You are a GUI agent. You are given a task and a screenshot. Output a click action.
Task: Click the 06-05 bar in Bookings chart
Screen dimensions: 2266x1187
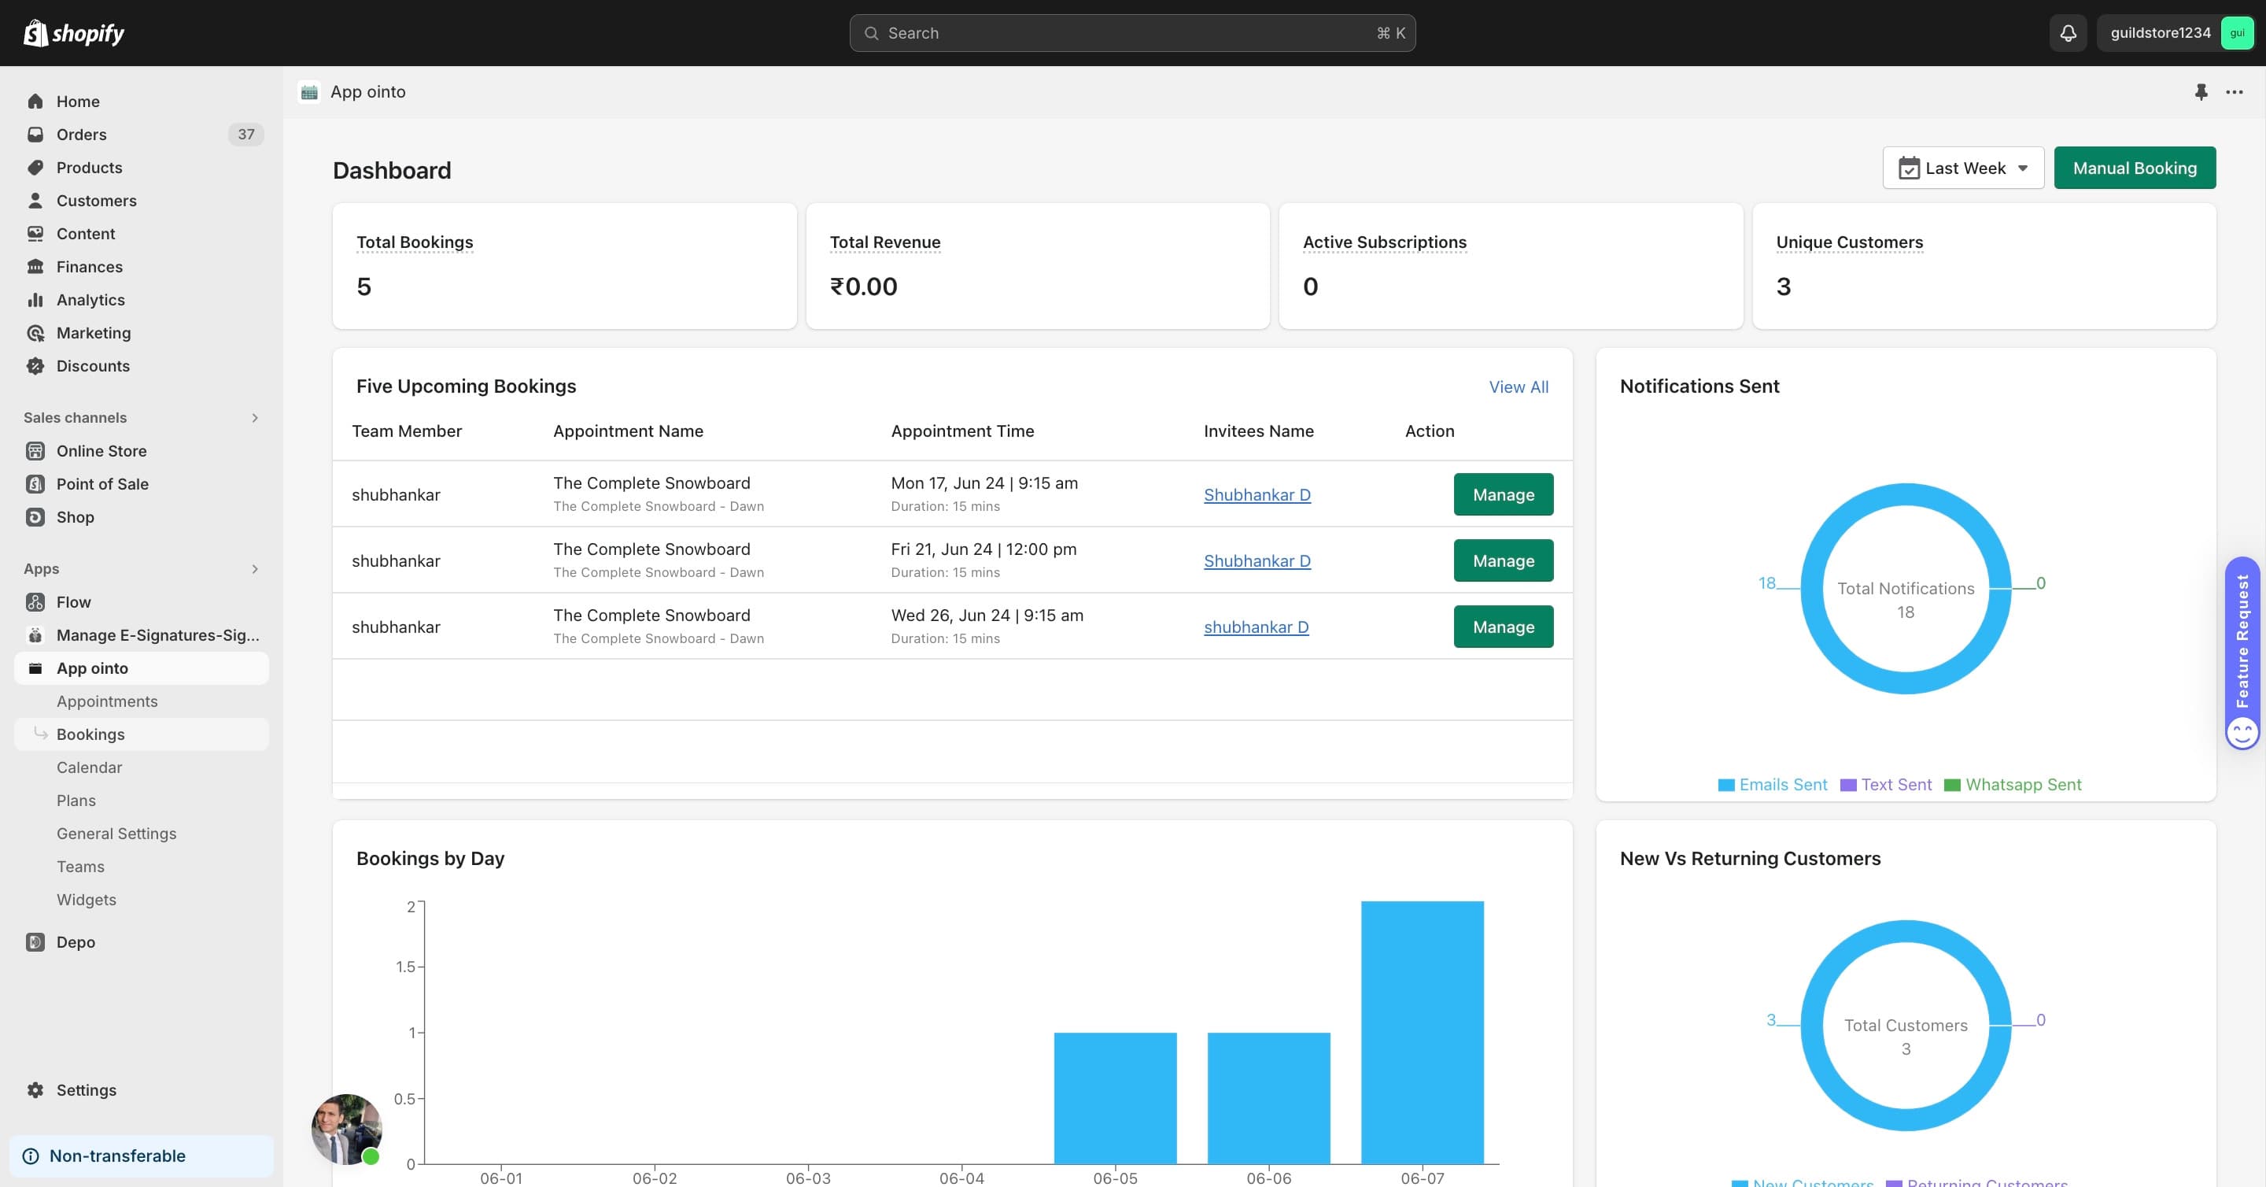(x=1116, y=1098)
